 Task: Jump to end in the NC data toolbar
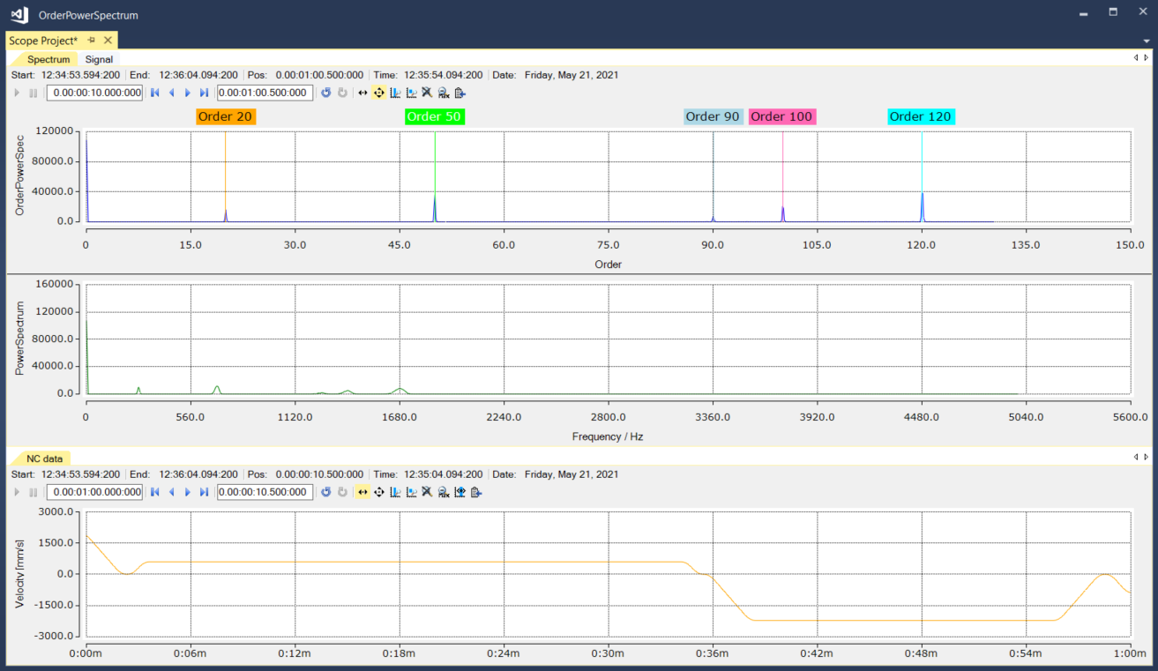(x=204, y=492)
